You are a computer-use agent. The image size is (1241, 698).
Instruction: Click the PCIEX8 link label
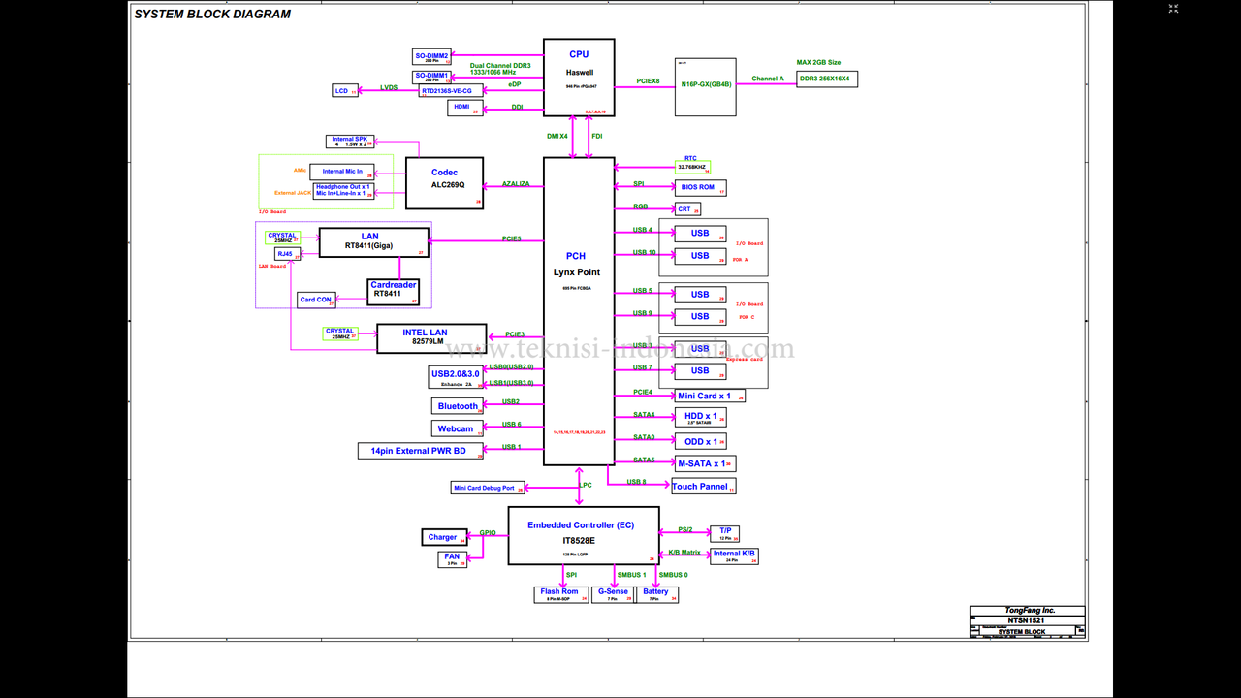(x=649, y=81)
